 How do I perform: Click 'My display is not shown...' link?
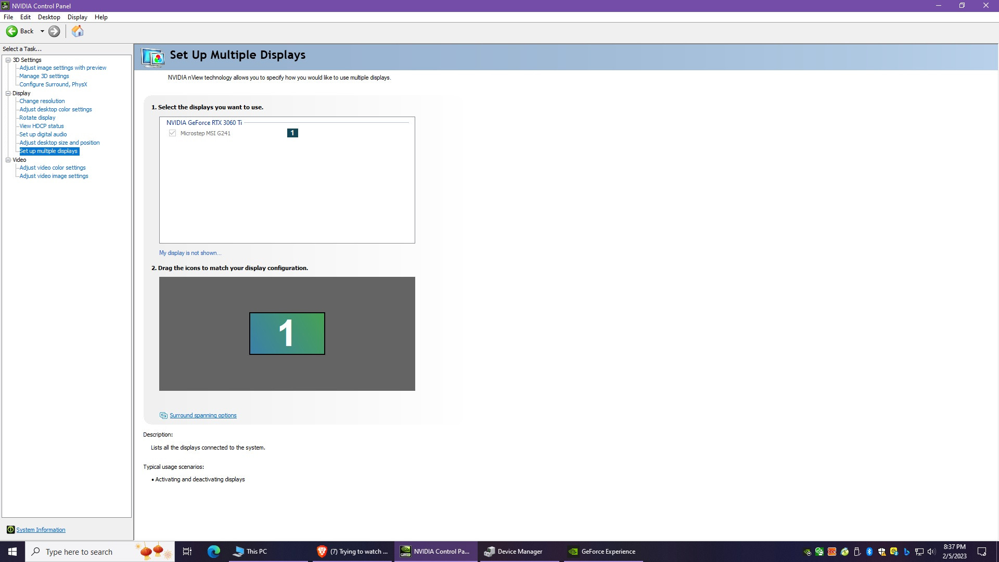[190, 253]
